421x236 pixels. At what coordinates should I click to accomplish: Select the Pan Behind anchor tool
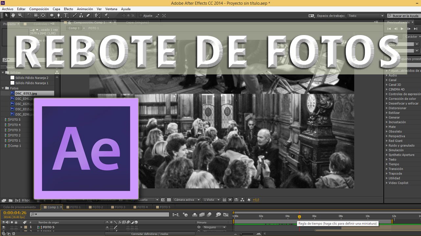[x=43, y=15]
